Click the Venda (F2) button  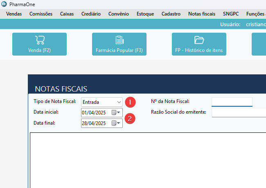[x=39, y=44]
